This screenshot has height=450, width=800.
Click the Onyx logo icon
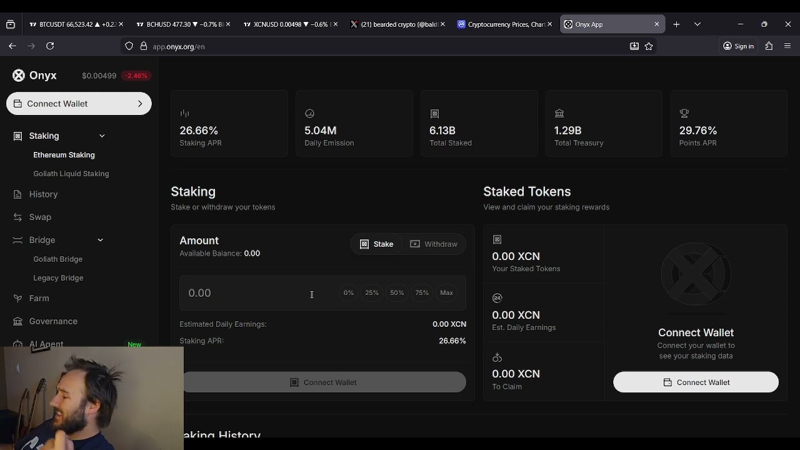coord(19,76)
